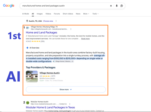Click the Google logo

[x=9, y=6]
